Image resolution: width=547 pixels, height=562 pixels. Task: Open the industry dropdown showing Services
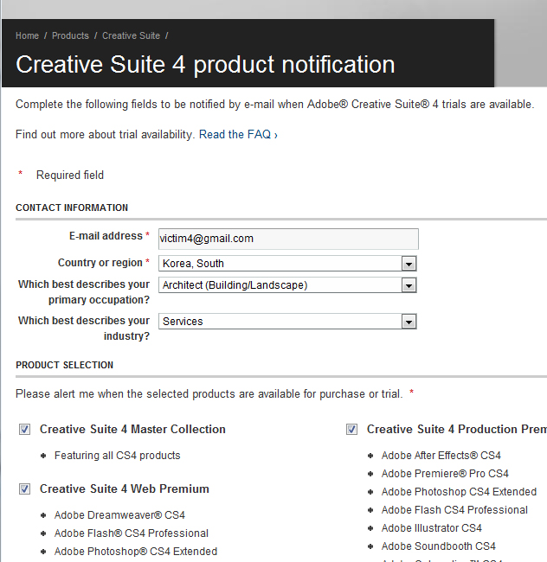(287, 322)
